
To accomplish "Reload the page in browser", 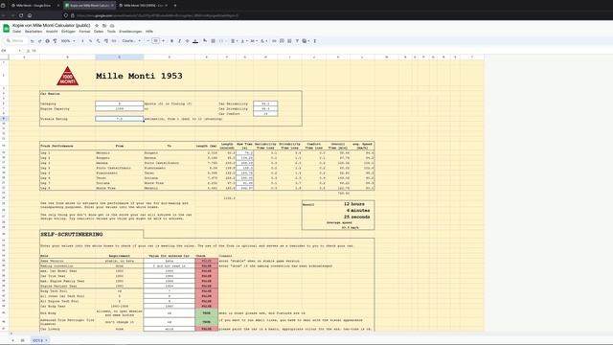I will tap(21, 15).
